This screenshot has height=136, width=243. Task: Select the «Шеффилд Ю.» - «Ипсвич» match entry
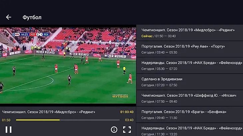(189, 98)
